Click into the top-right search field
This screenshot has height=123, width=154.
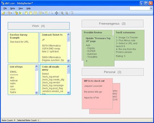click(x=140, y=8)
